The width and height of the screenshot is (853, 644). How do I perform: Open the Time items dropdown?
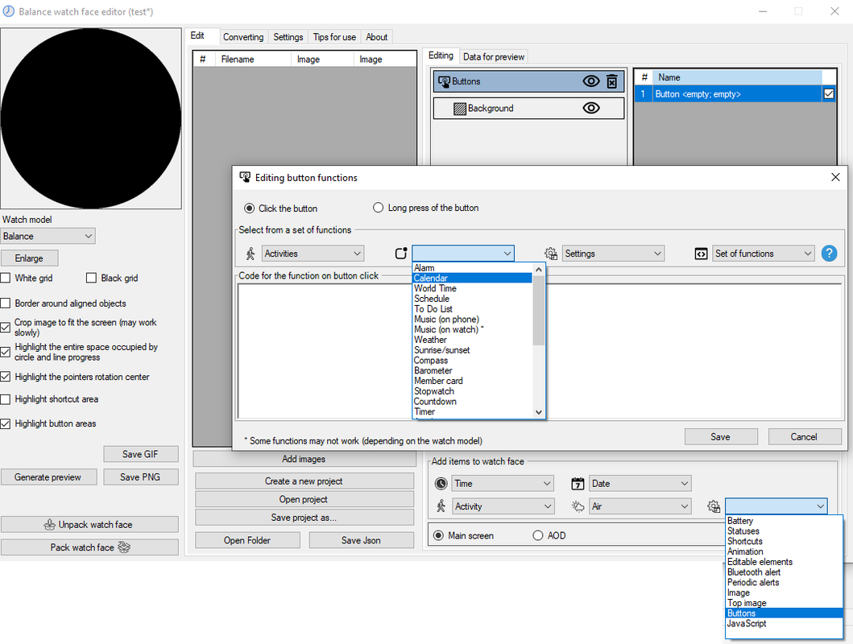coord(503,483)
